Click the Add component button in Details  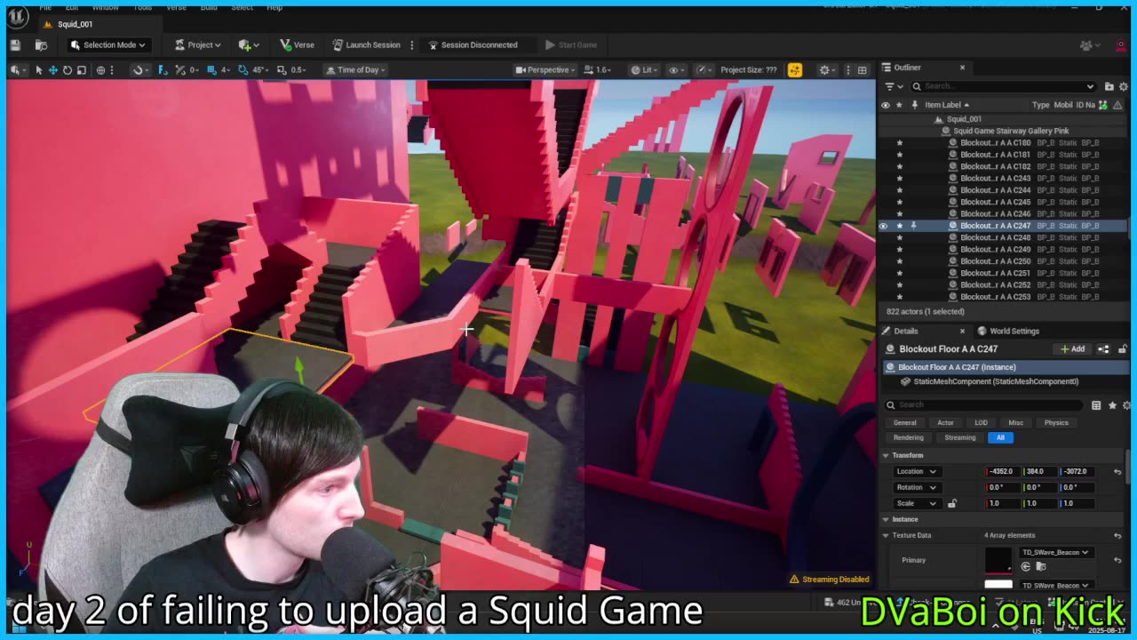point(1072,349)
